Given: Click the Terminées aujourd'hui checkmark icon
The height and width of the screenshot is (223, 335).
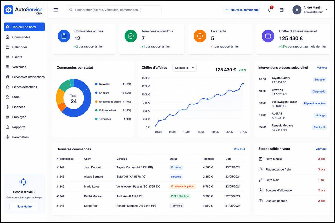Looking at the screenshot, I should tap(131, 36).
